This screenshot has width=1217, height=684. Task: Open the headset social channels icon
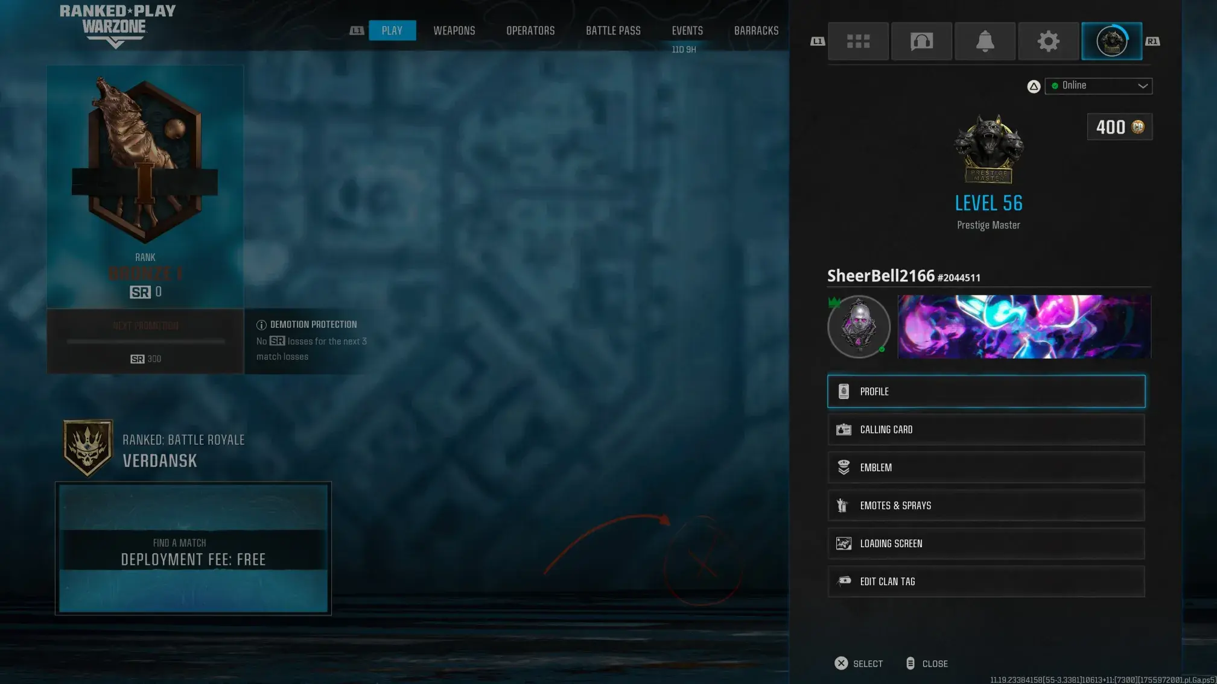[921, 41]
